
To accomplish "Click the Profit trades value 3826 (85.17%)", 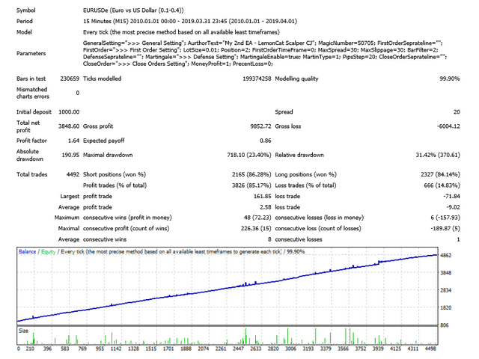I will coord(251,185).
